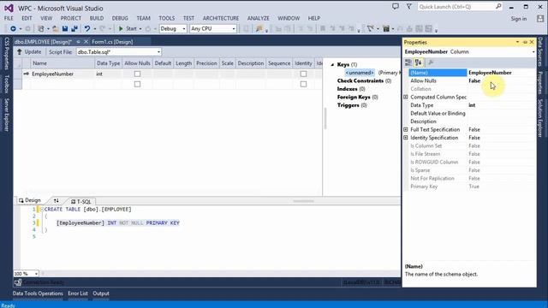Switch to the Form1.cs [Design] tab
Image resolution: width=548 pixels, height=308 pixels.
click(x=112, y=42)
